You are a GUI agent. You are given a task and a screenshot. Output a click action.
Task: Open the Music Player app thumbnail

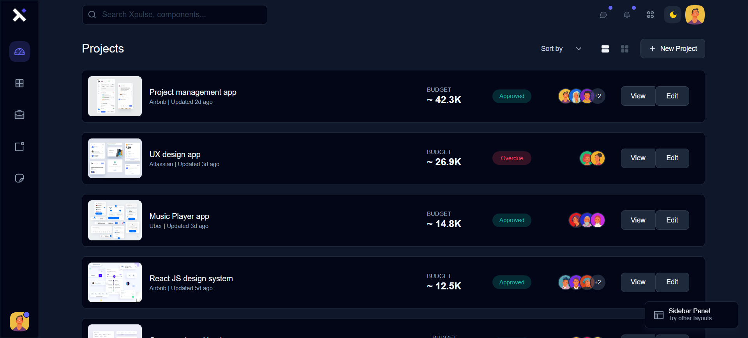pos(115,220)
